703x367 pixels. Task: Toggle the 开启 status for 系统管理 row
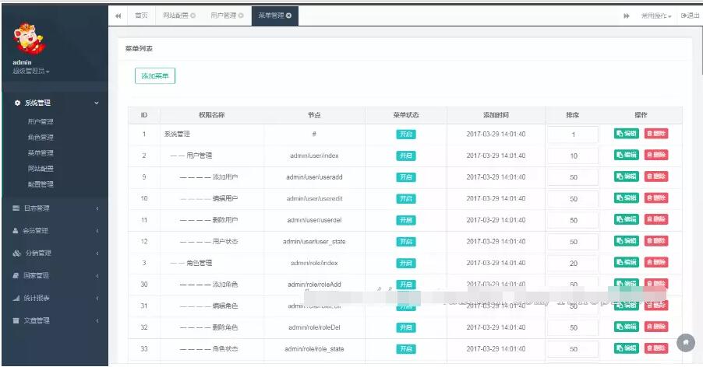(406, 134)
